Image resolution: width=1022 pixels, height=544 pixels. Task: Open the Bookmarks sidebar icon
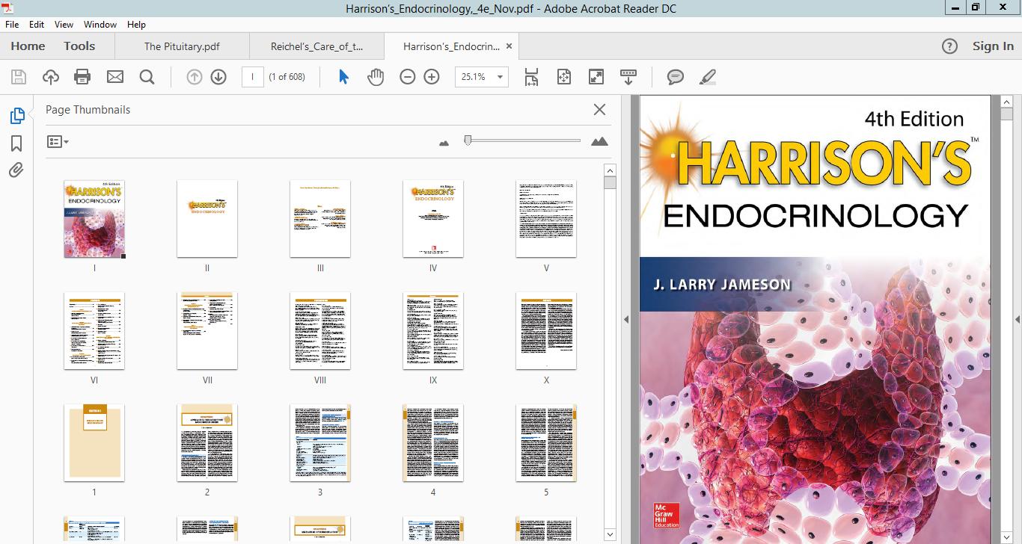16,143
